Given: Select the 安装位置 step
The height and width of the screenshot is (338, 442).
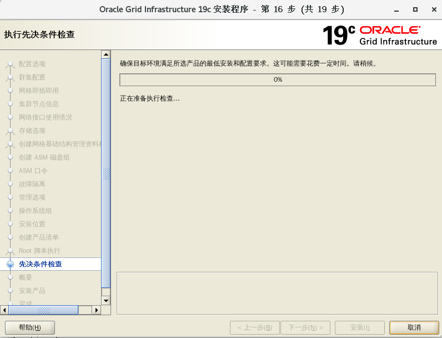Looking at the screenshot, I should pos(32,224).
